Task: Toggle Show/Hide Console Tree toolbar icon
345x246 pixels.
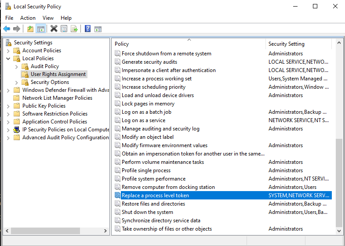Action: click(40, 29)
